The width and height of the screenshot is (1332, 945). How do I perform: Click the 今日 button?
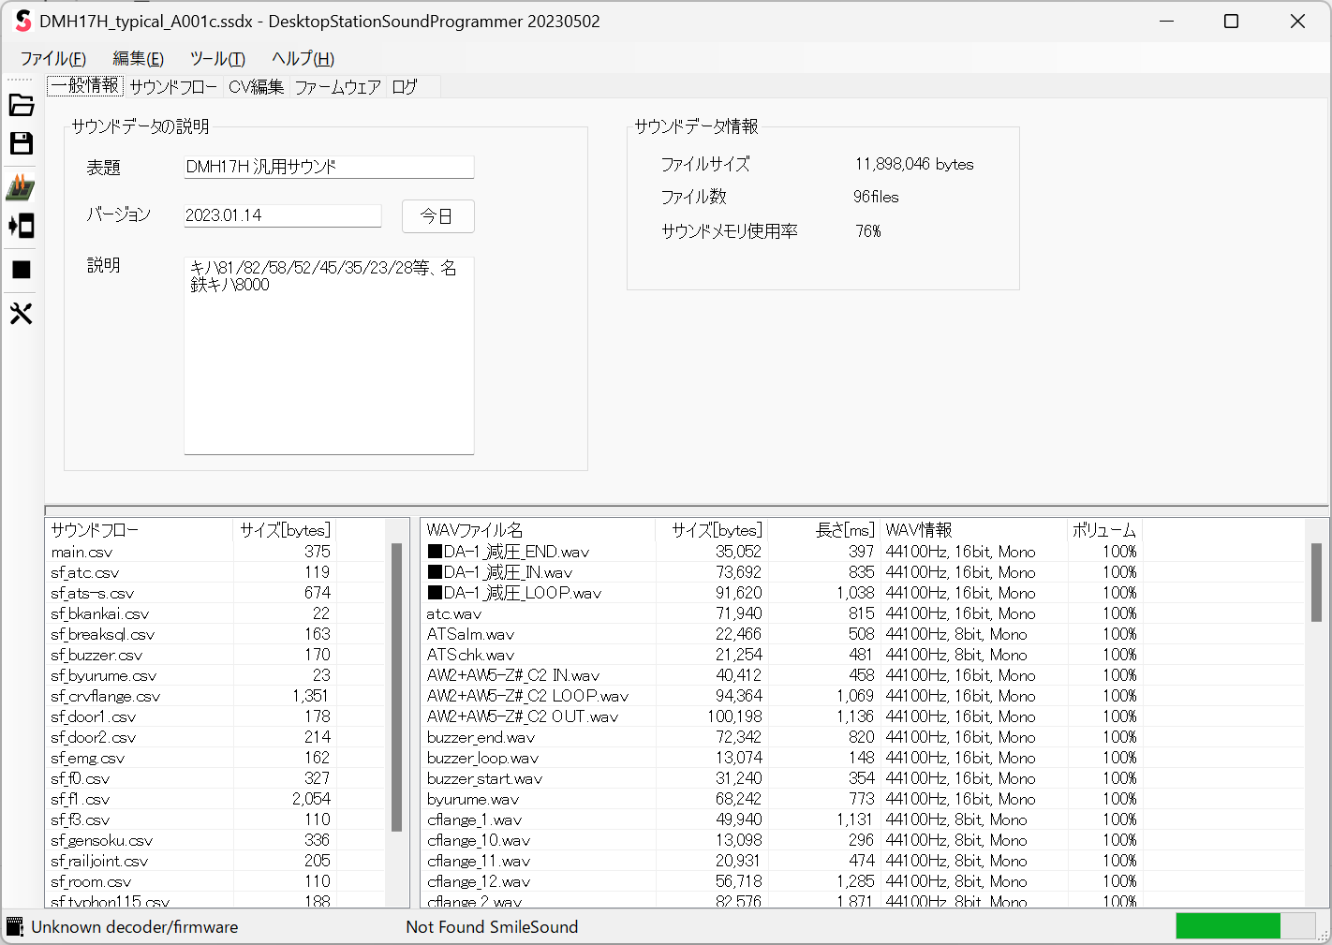[437, 216]
